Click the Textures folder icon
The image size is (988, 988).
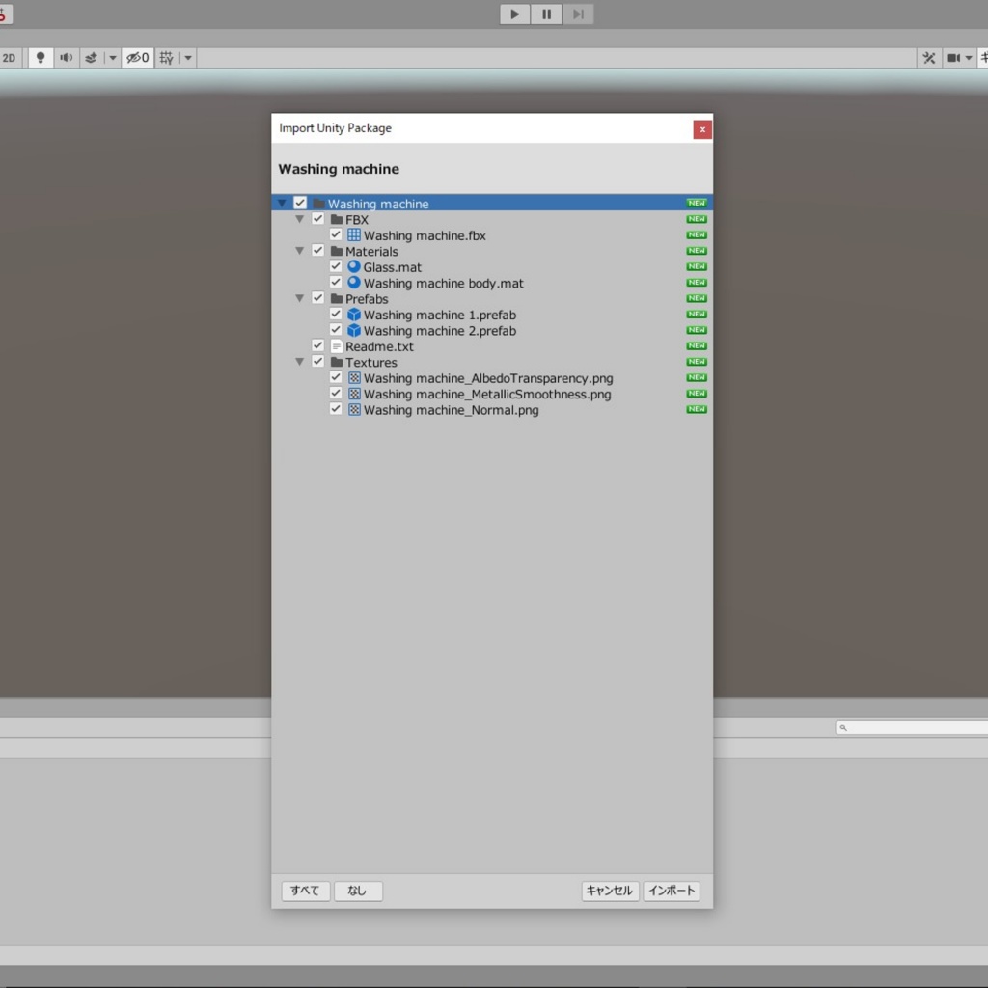[337, 362]
